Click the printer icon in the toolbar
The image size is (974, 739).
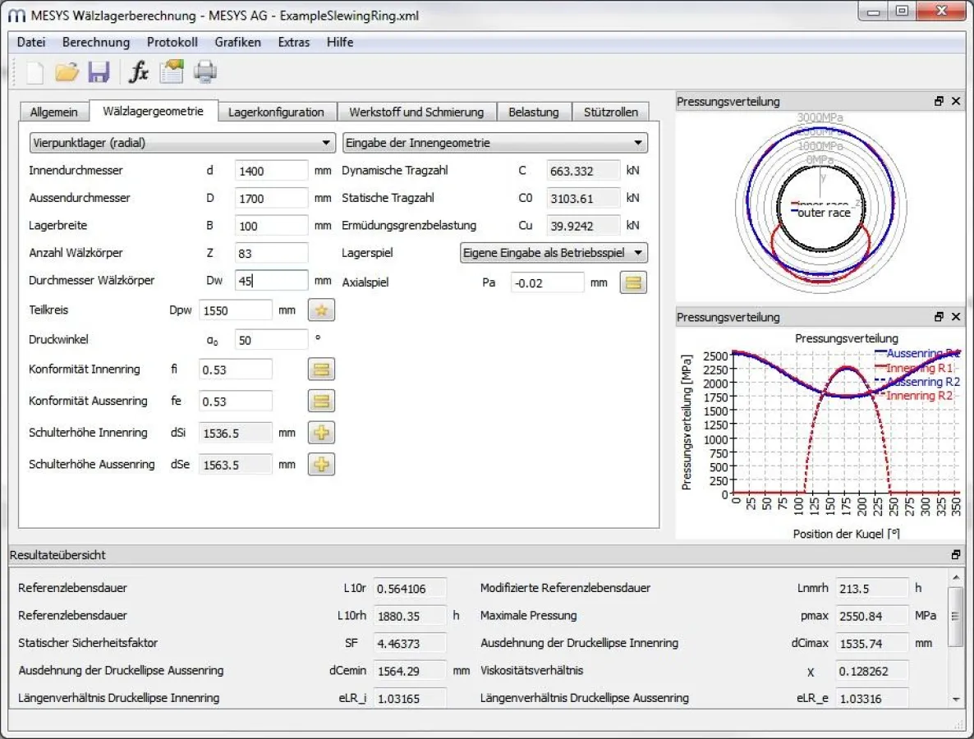(205, 72)
